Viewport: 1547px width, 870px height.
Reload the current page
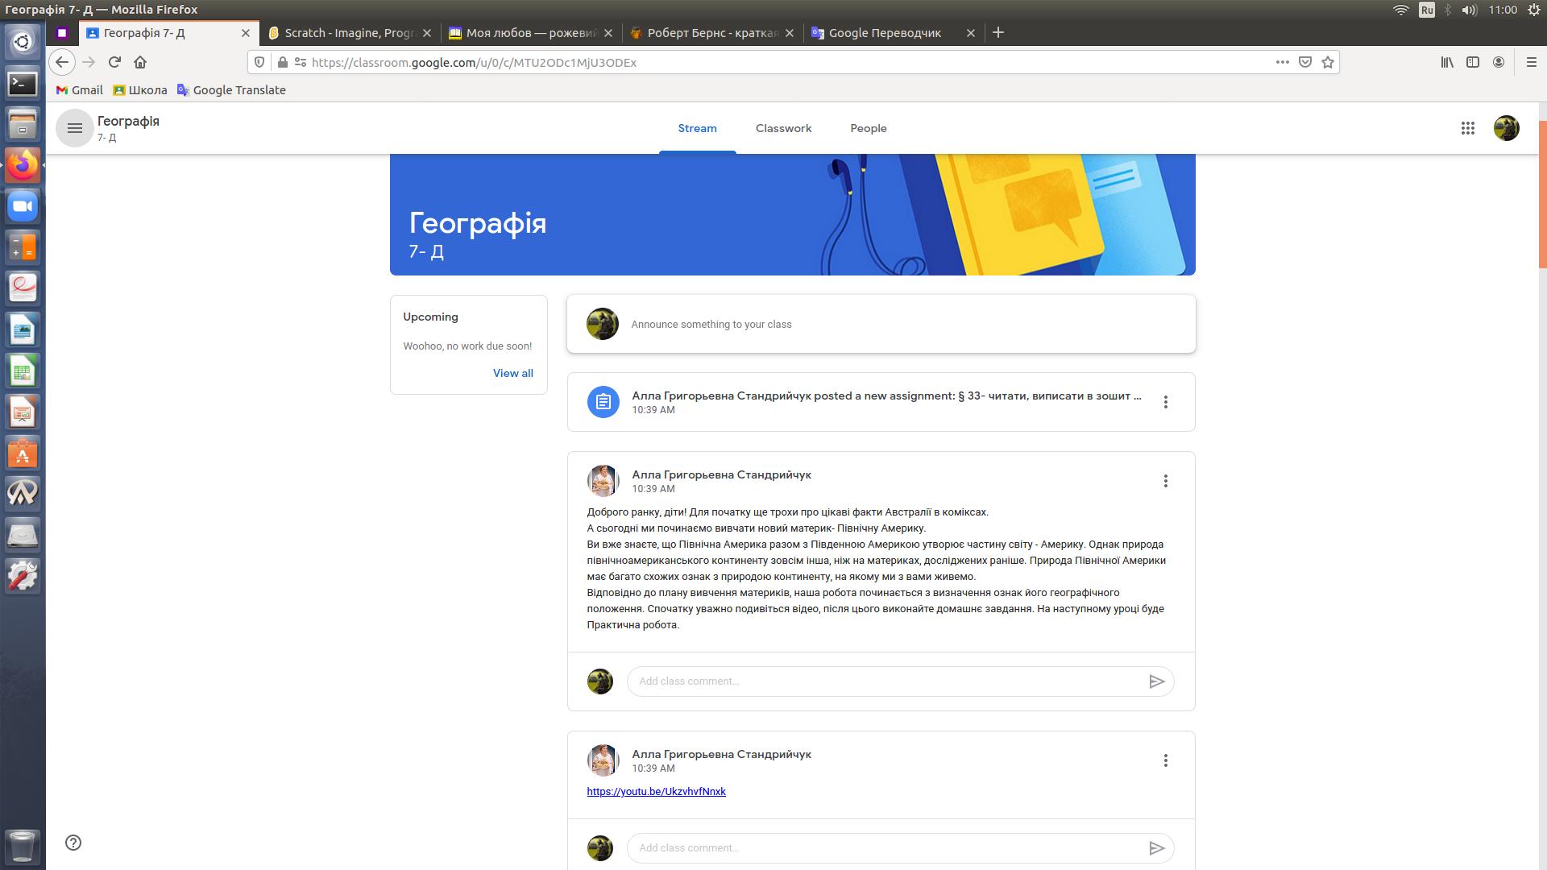coord(114,62)
